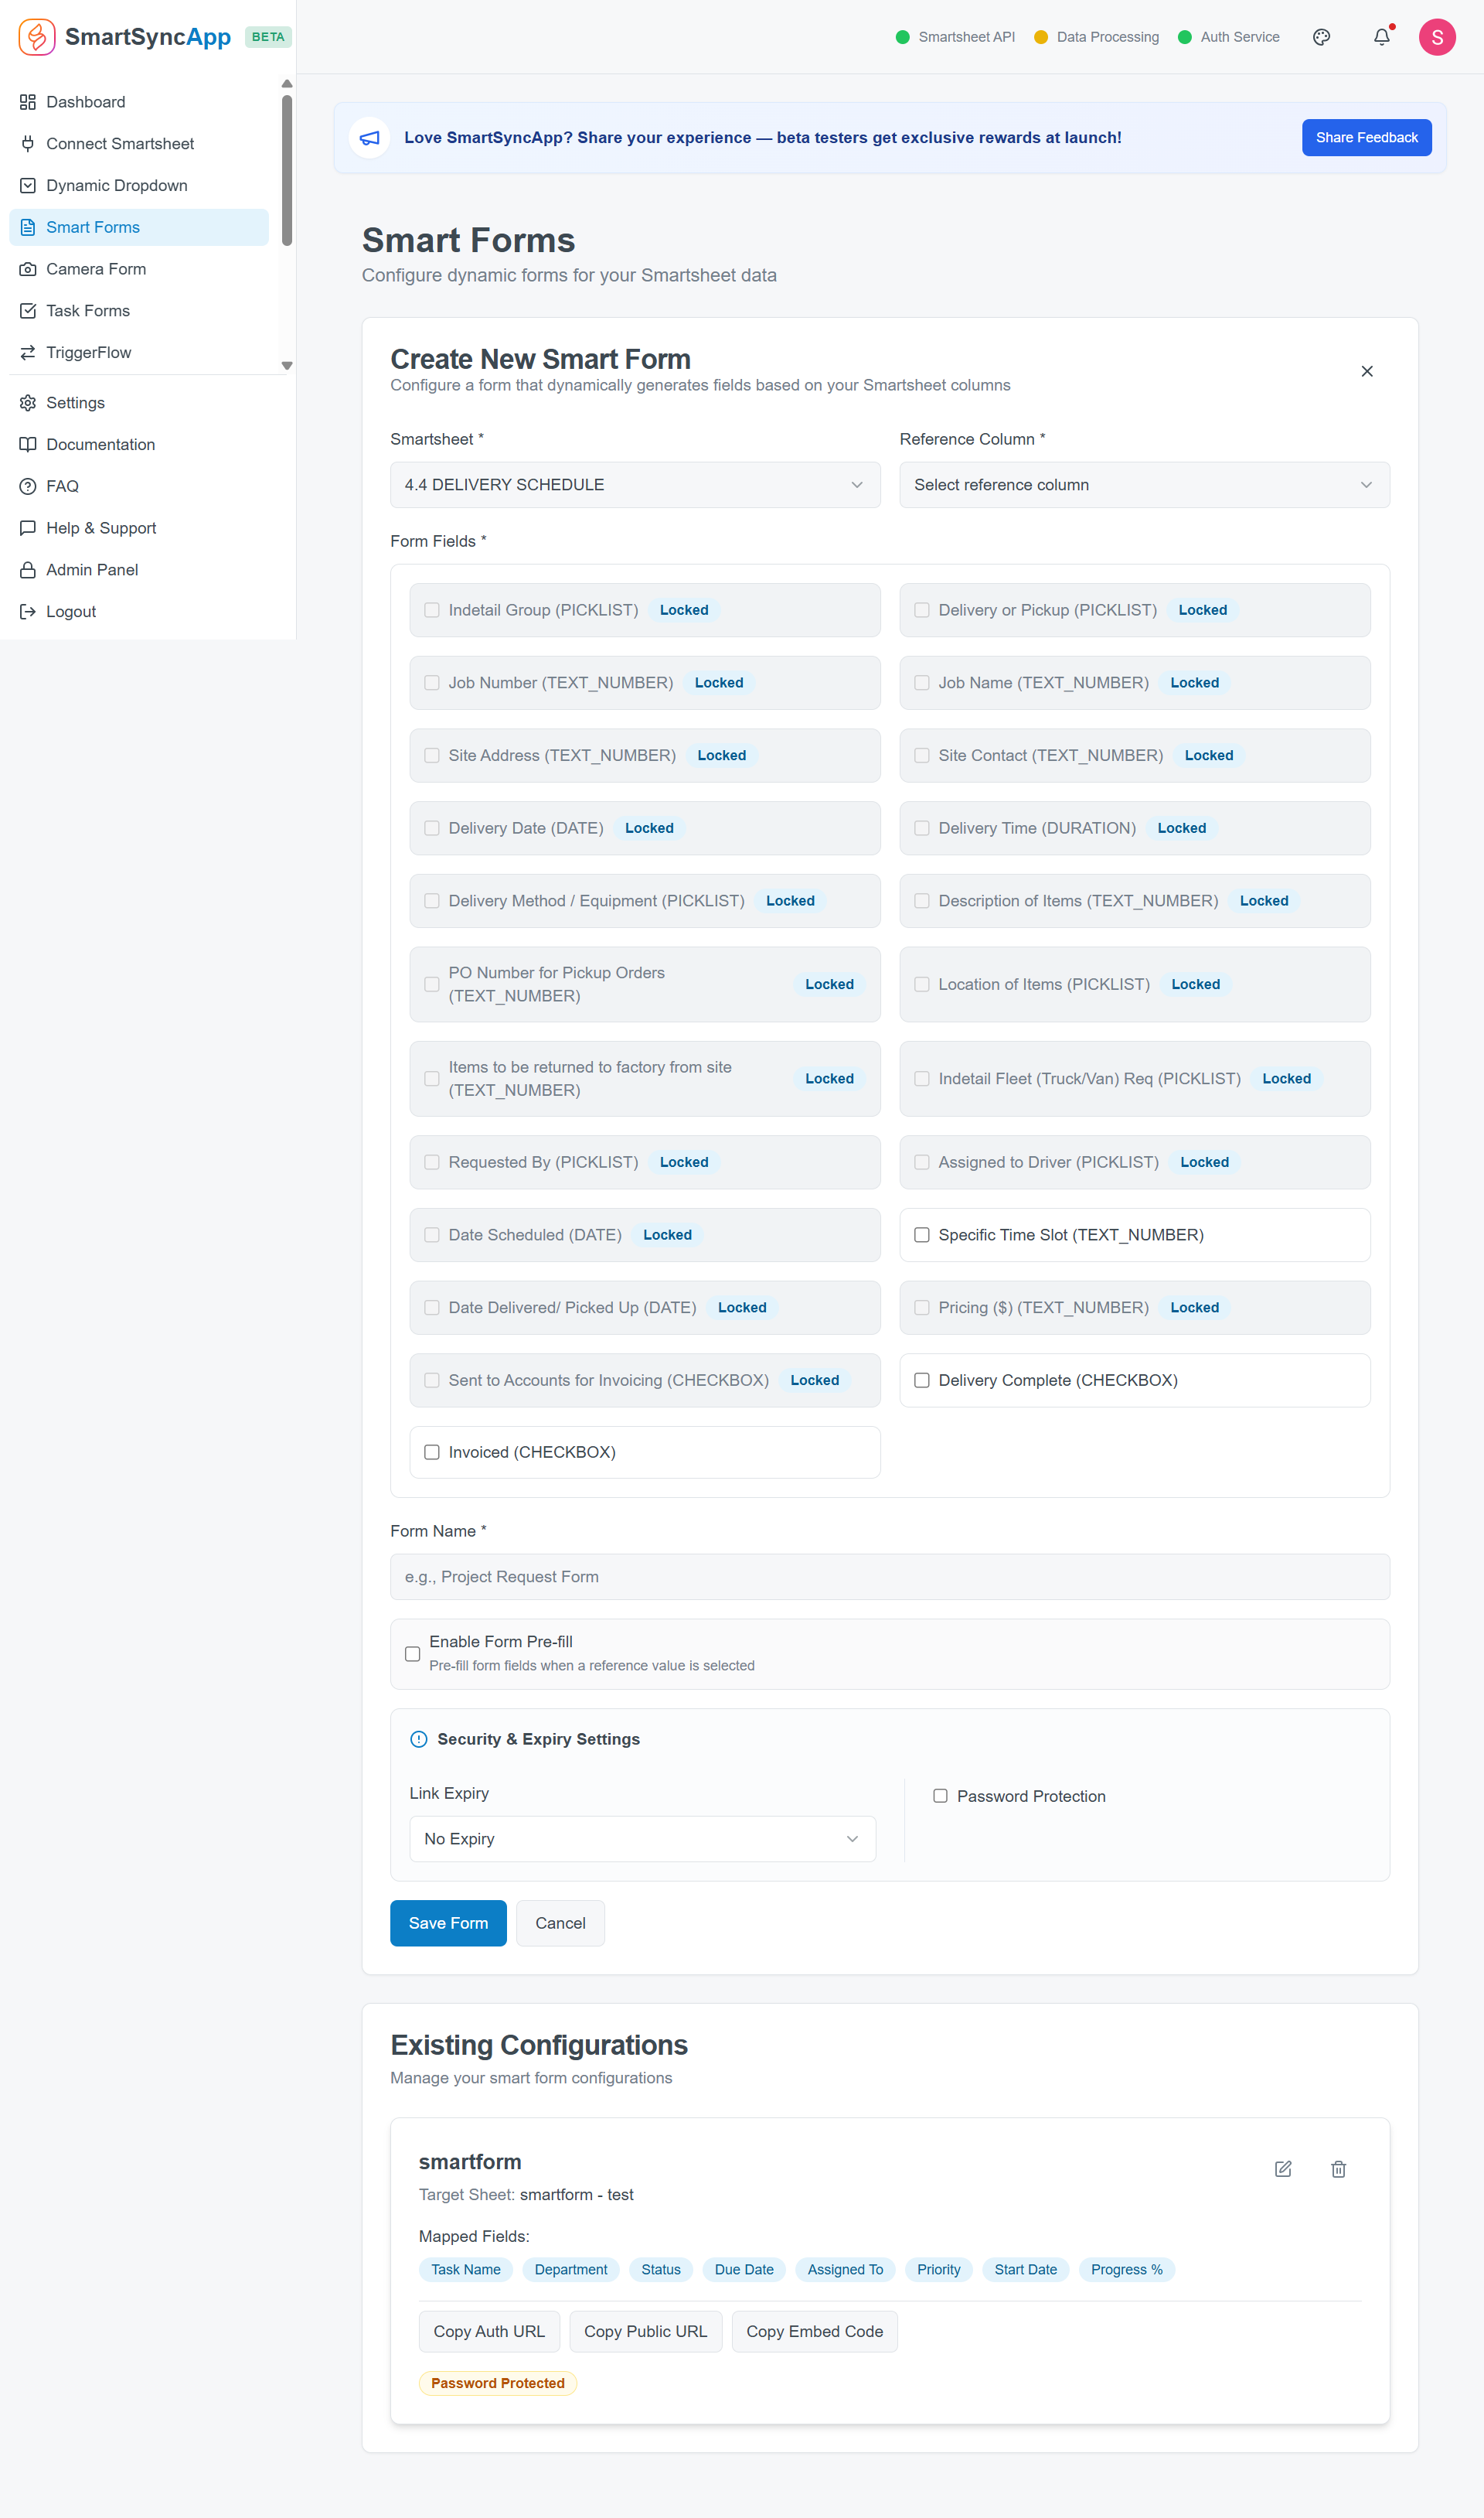Screen dimensions: 1484x2518
Task: Cancel the new form
Action: [x=560, y=1924]
